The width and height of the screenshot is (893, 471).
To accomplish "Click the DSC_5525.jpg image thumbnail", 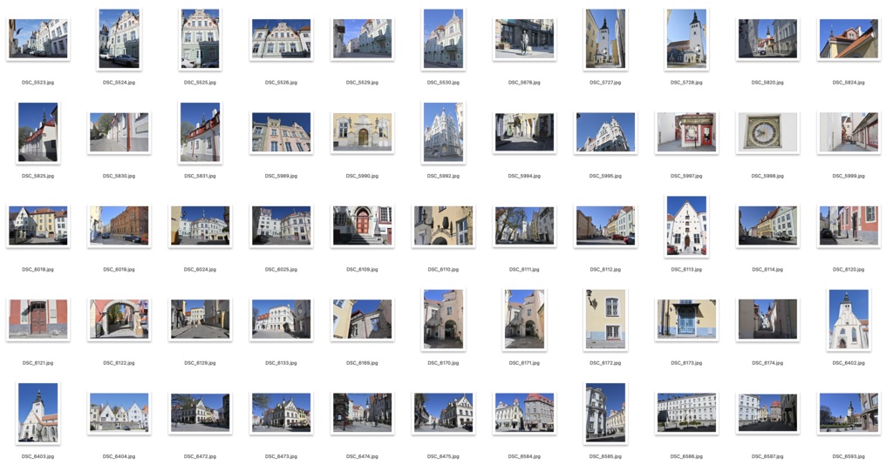I will tap(200, 38).
